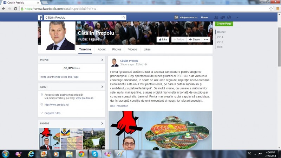This screenshot has width=281, height=158.
Task: Click the green Create Page button
Action: (224, 24)
